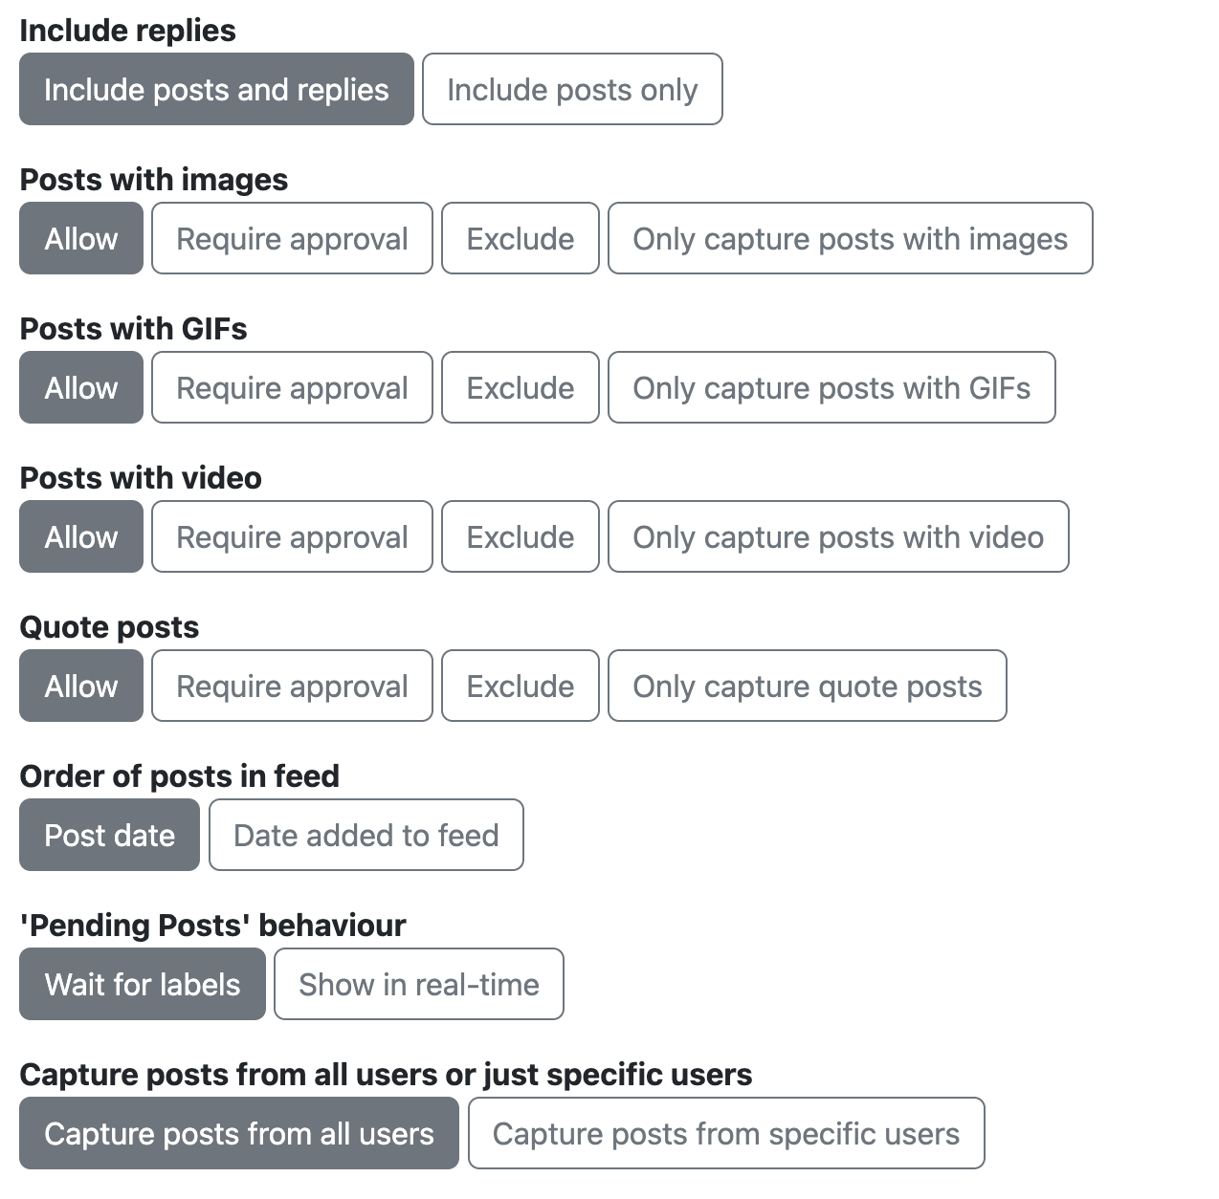1219x1199 pixels.
Task: Allow posts with GIFs
Action: tap(81, 387)
